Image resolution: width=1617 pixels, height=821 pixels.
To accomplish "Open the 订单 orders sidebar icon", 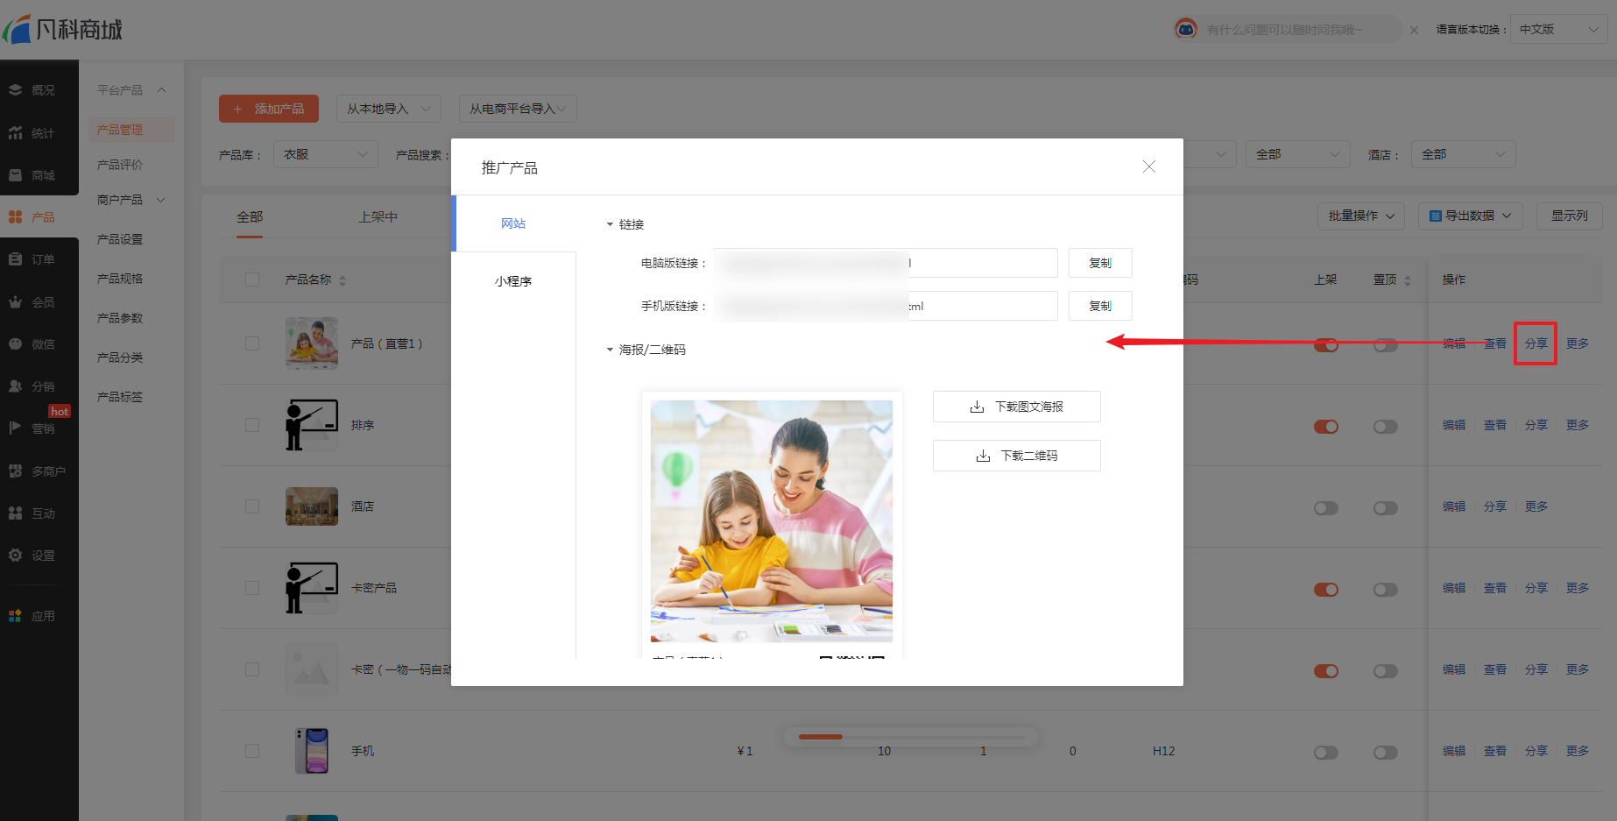I will point(15,259).
